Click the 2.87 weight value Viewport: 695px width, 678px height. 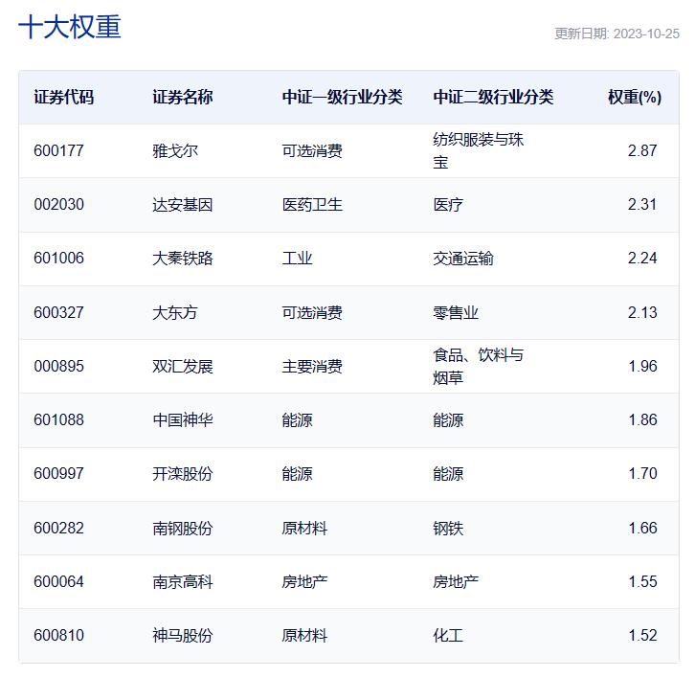642,150
